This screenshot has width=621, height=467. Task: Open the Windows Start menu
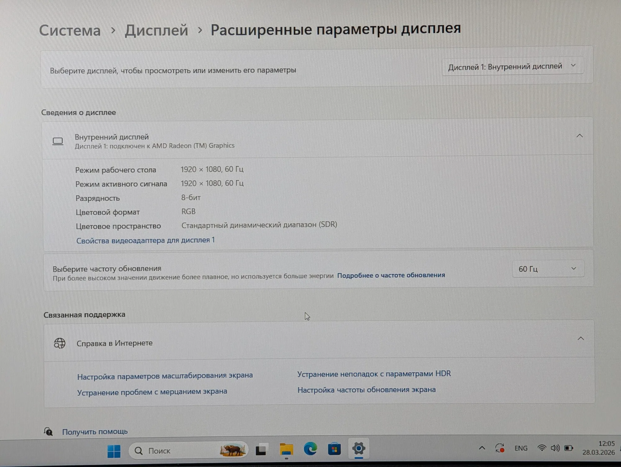[114, 451]
